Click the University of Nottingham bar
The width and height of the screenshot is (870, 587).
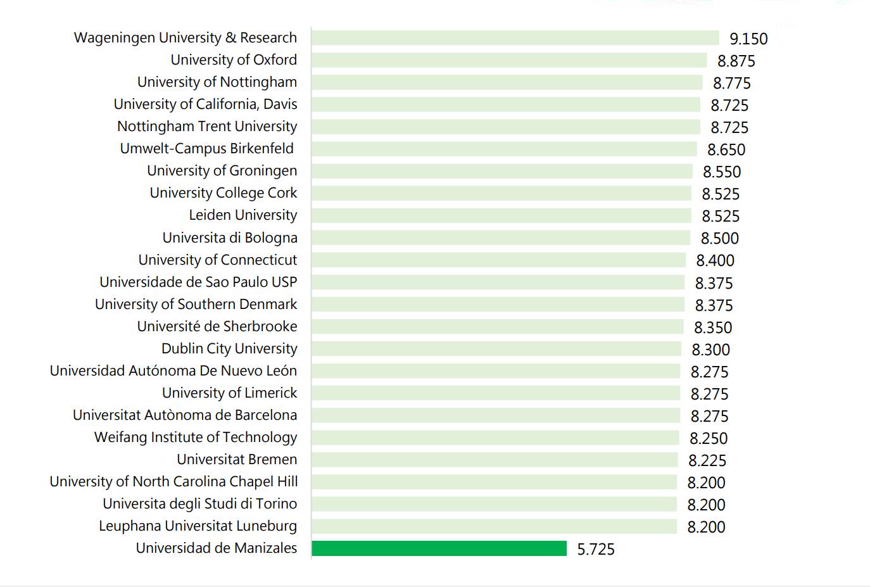click(507, 82)
